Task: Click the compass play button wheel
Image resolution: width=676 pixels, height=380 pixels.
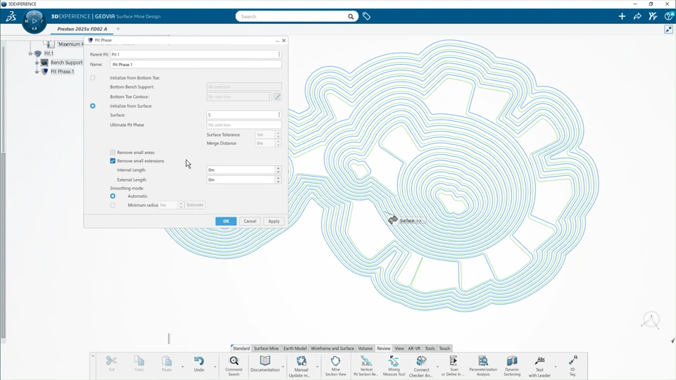Action: click(x=34, y=20)
